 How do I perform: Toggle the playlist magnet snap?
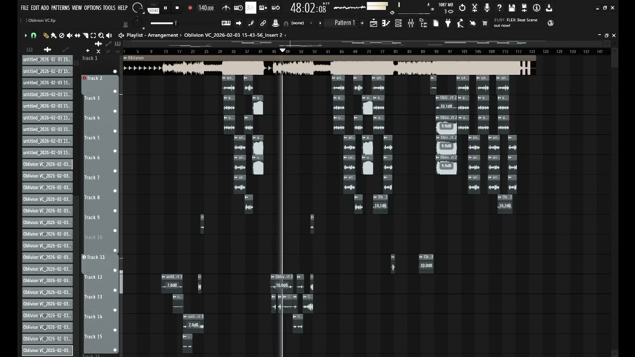click(x=34, y=35)
